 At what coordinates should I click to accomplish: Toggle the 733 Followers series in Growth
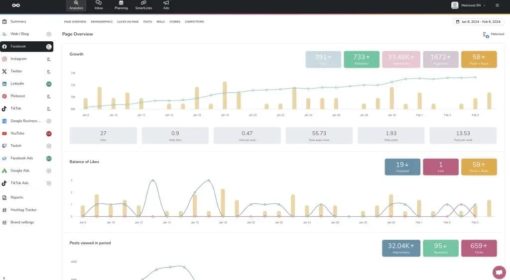click(x=362, y=60)
